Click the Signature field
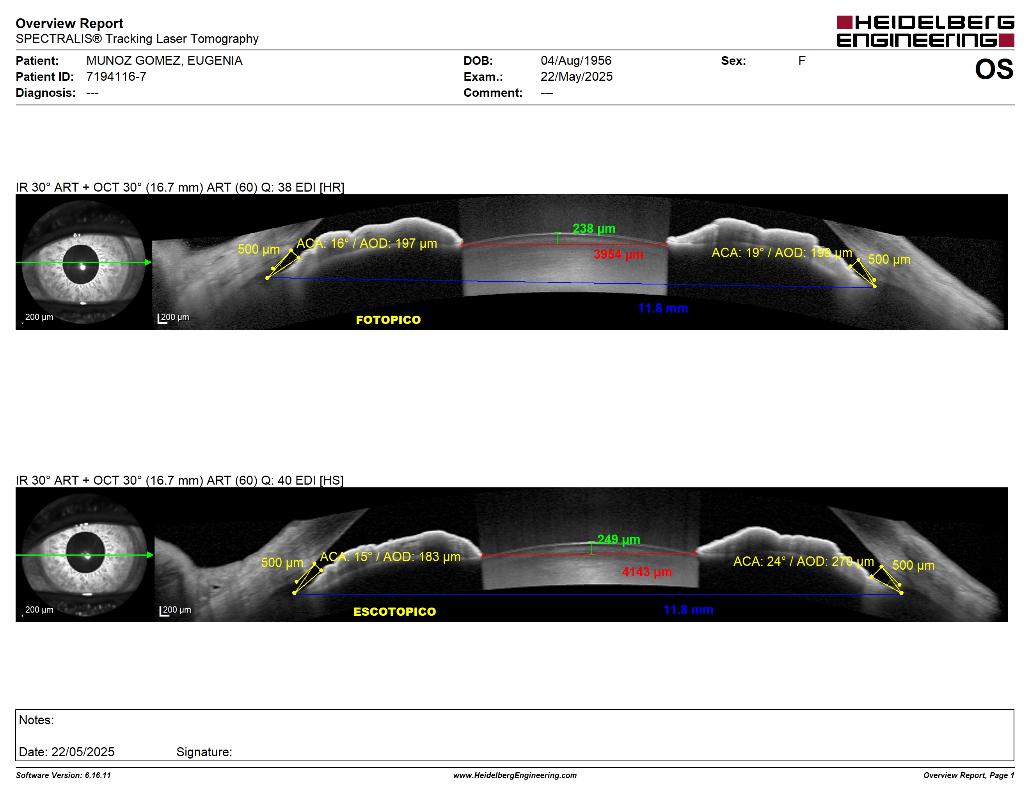The width and height of the screenshot is (1030, 796). point(204,752)
